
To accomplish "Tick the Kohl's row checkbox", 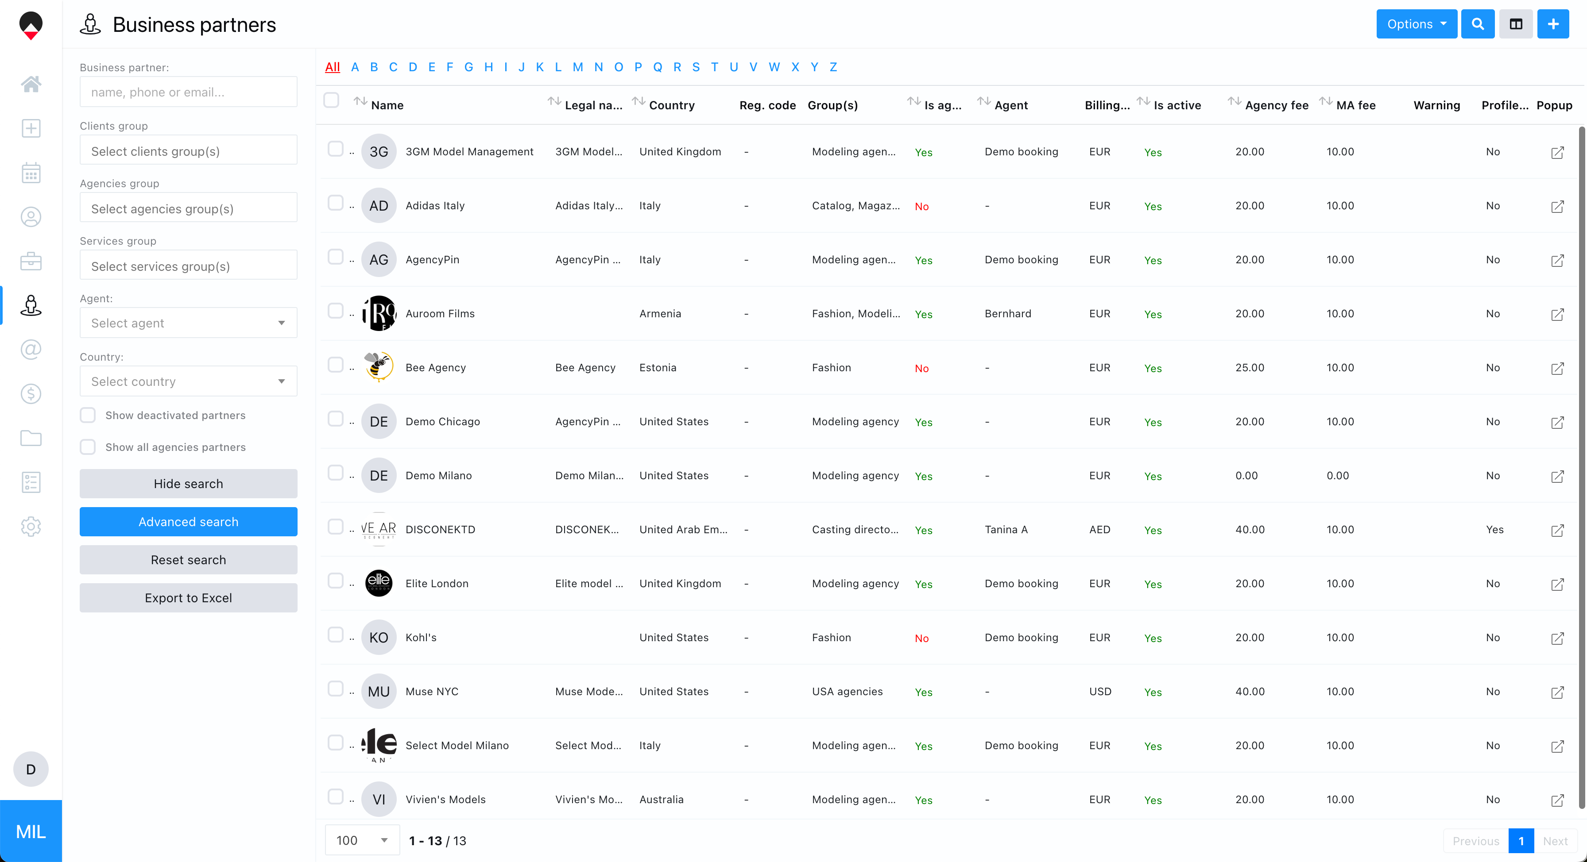I will point(335,635).
